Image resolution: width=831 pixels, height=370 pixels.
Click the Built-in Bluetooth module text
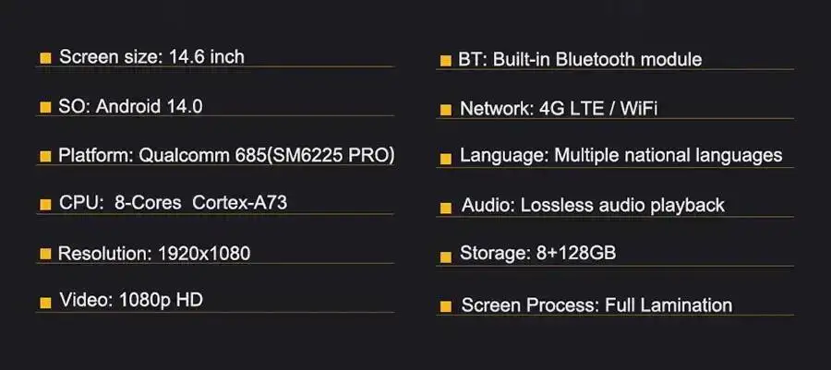(597, 59)
